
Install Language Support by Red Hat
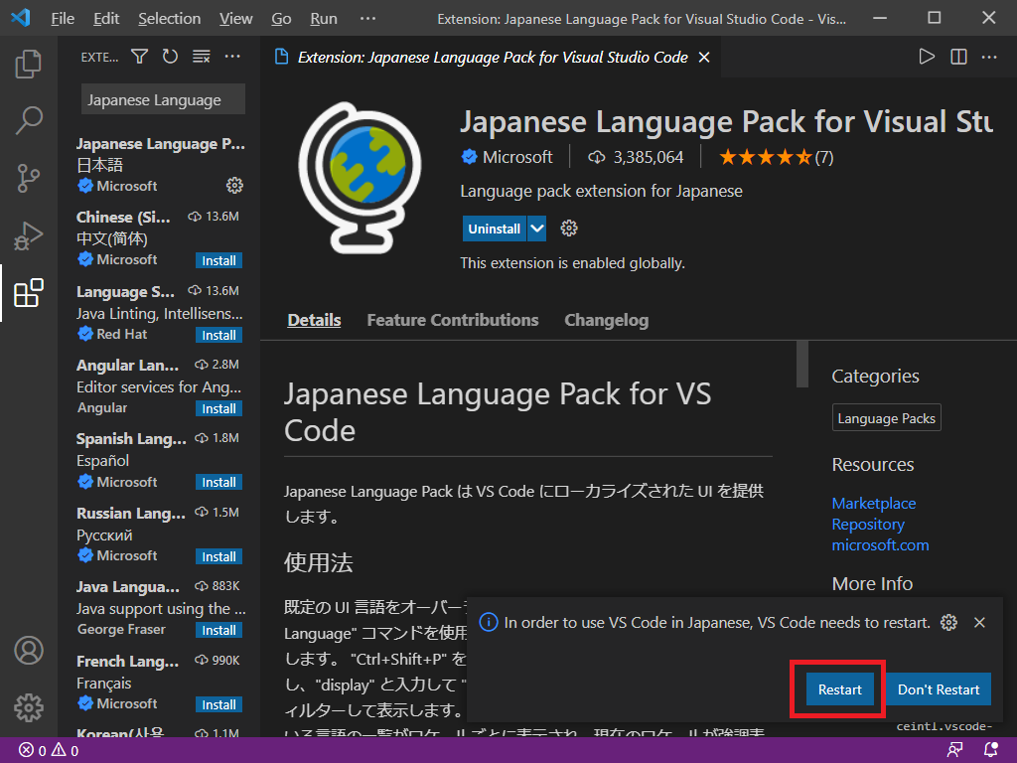[218, 335]
